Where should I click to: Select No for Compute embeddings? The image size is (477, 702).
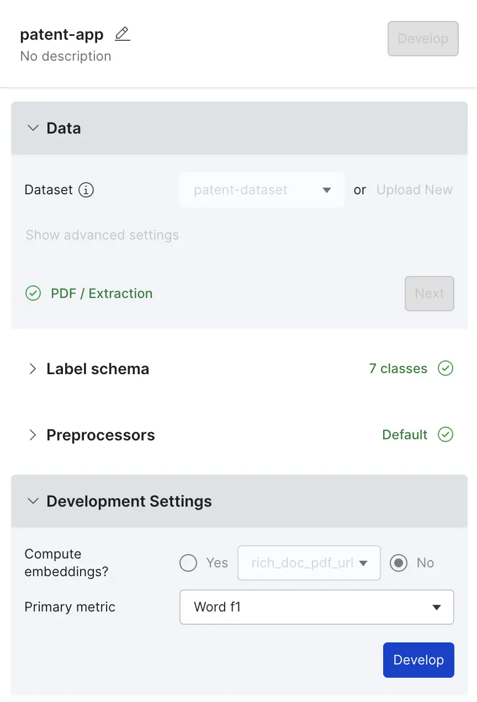(x=399, y=563)
